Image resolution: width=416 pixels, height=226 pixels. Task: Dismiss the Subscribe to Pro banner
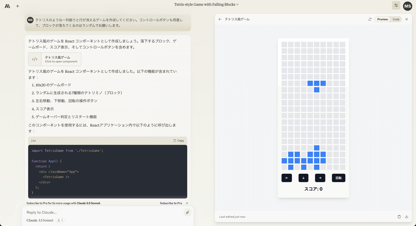click(187, 203)
